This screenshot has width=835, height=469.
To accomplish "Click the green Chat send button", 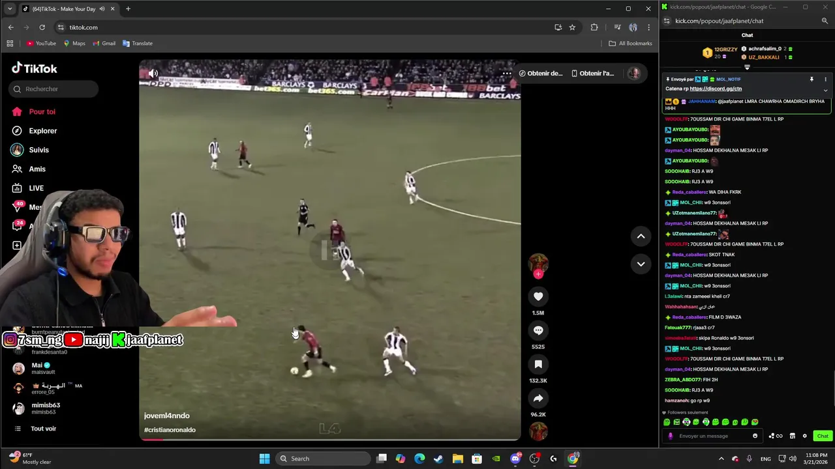I will pos(823,436).
